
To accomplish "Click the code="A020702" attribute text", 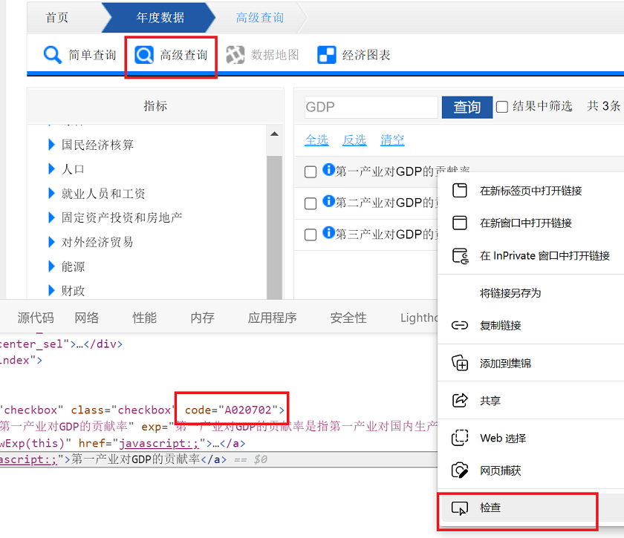I will (231, 410).
